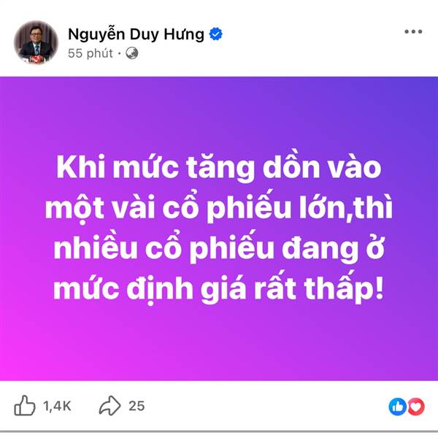Click the text line 'Khi mức tăng dồn vào'
Viewport: 438px width, 438px height.
tap(219, 168)
